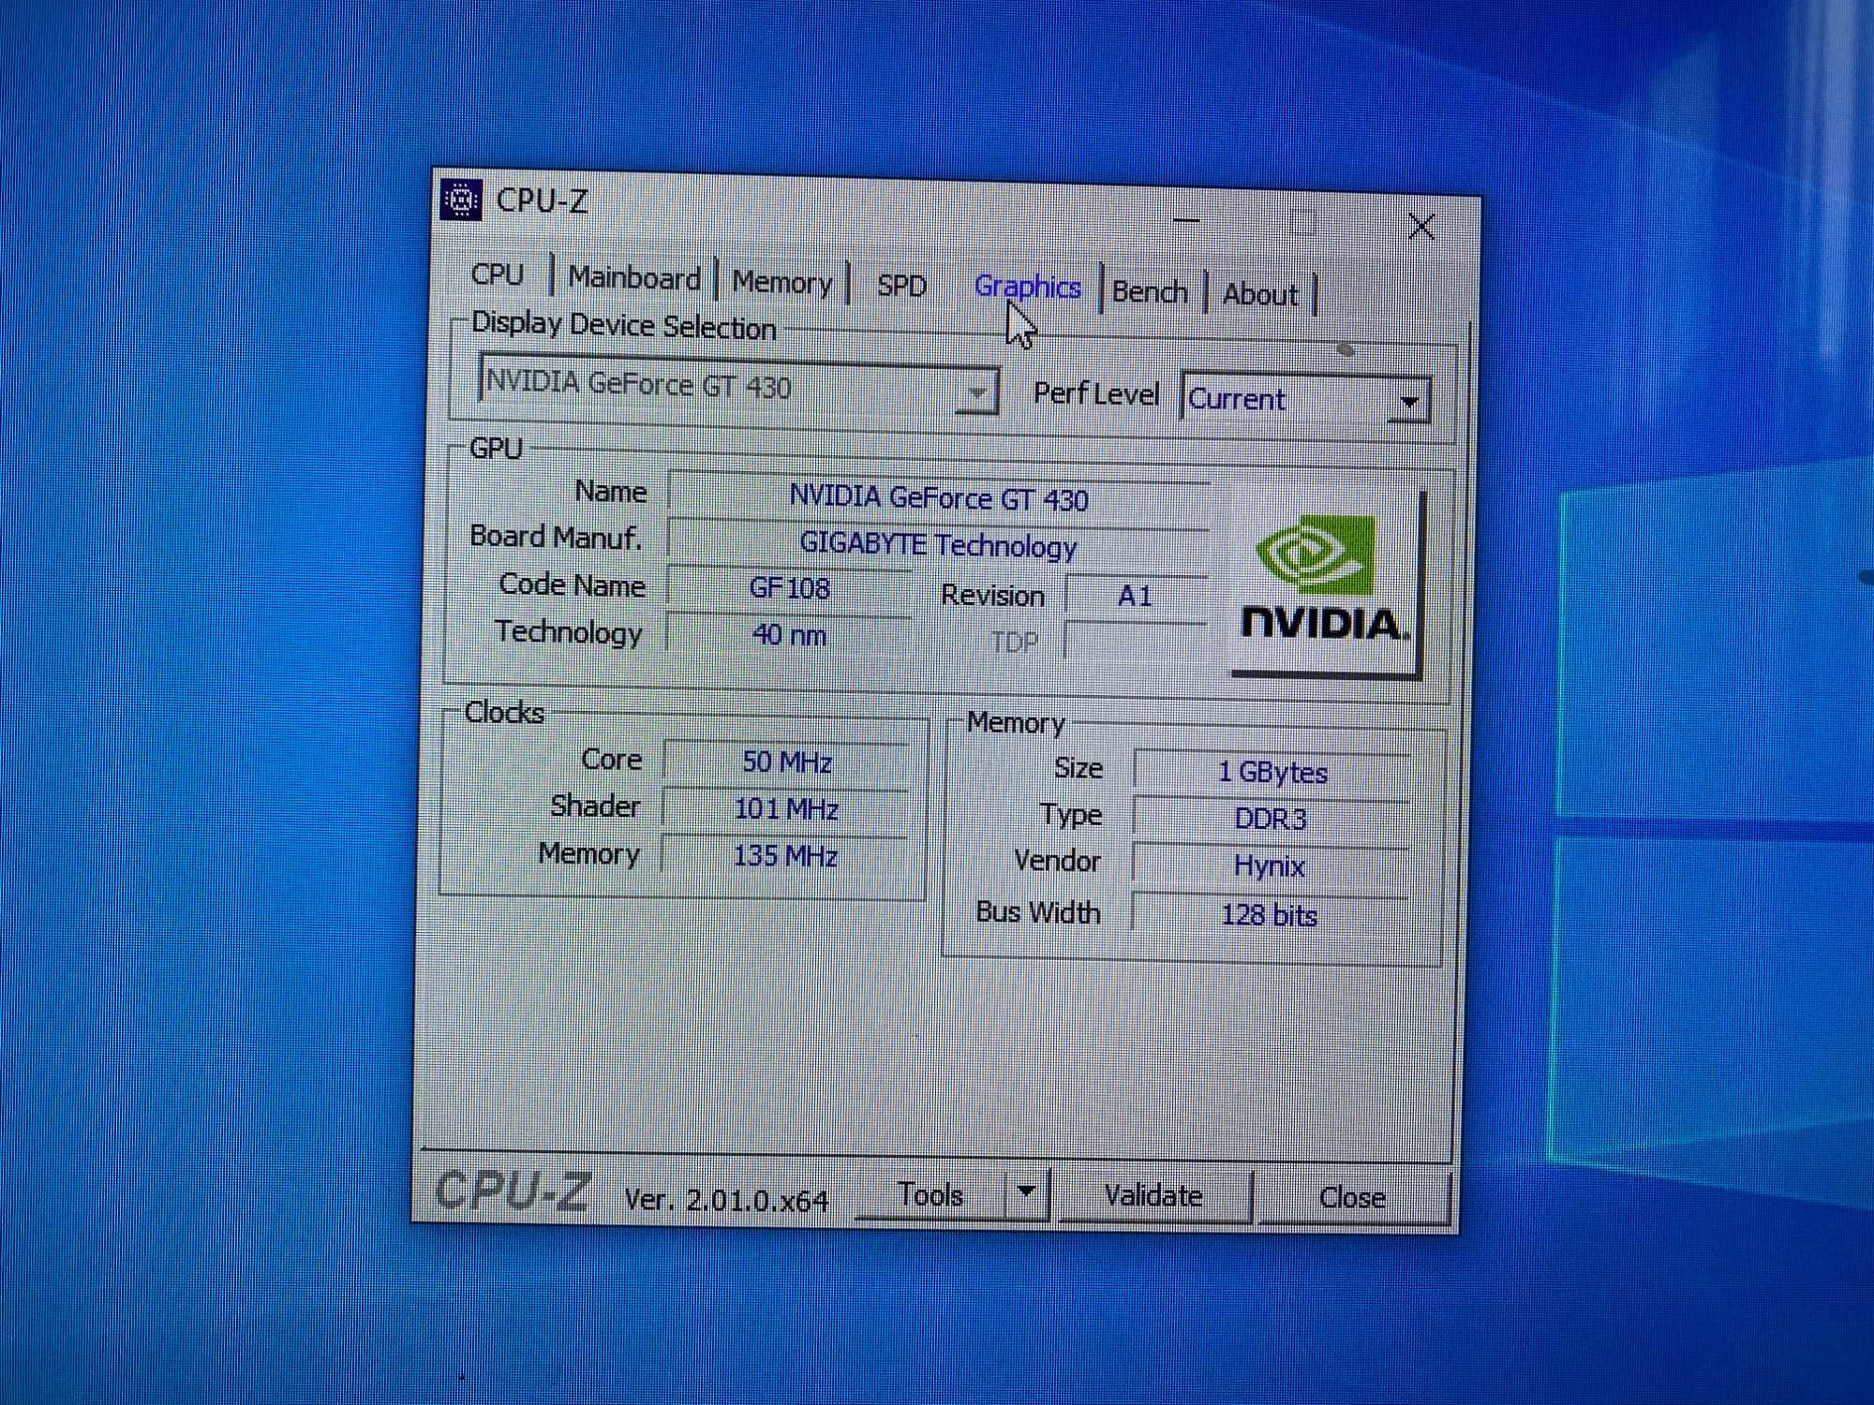Click the Validate button
Image resolution: width=1874 pixels, height=1405 pixels.
[x=1153, y=1196]
